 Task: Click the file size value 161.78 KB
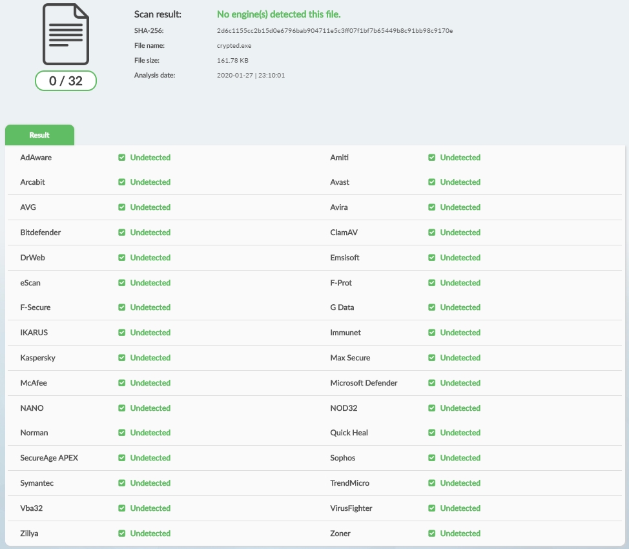232,61
